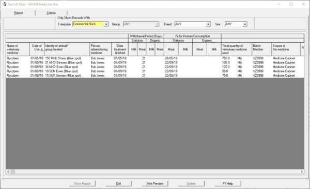Select row '10 SCM Ewes (Blue spot)'

155,71
